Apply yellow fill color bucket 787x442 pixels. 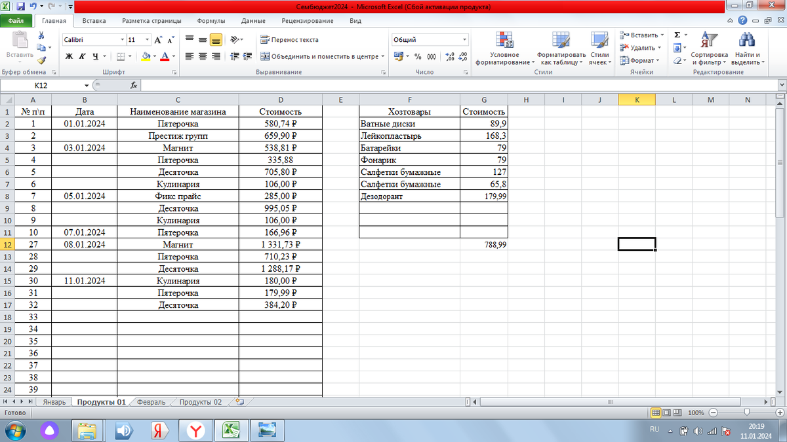[146, 56]
